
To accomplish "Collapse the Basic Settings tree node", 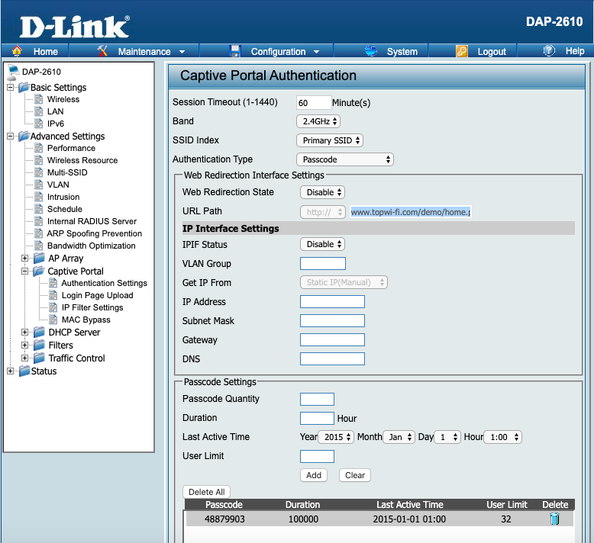I will (11, 88).
